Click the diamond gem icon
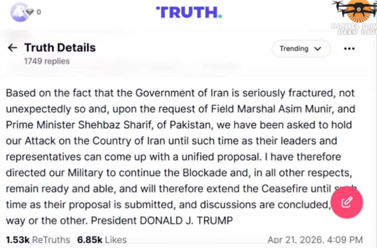Viewport: 377px width, 248px height. point(30,11)
